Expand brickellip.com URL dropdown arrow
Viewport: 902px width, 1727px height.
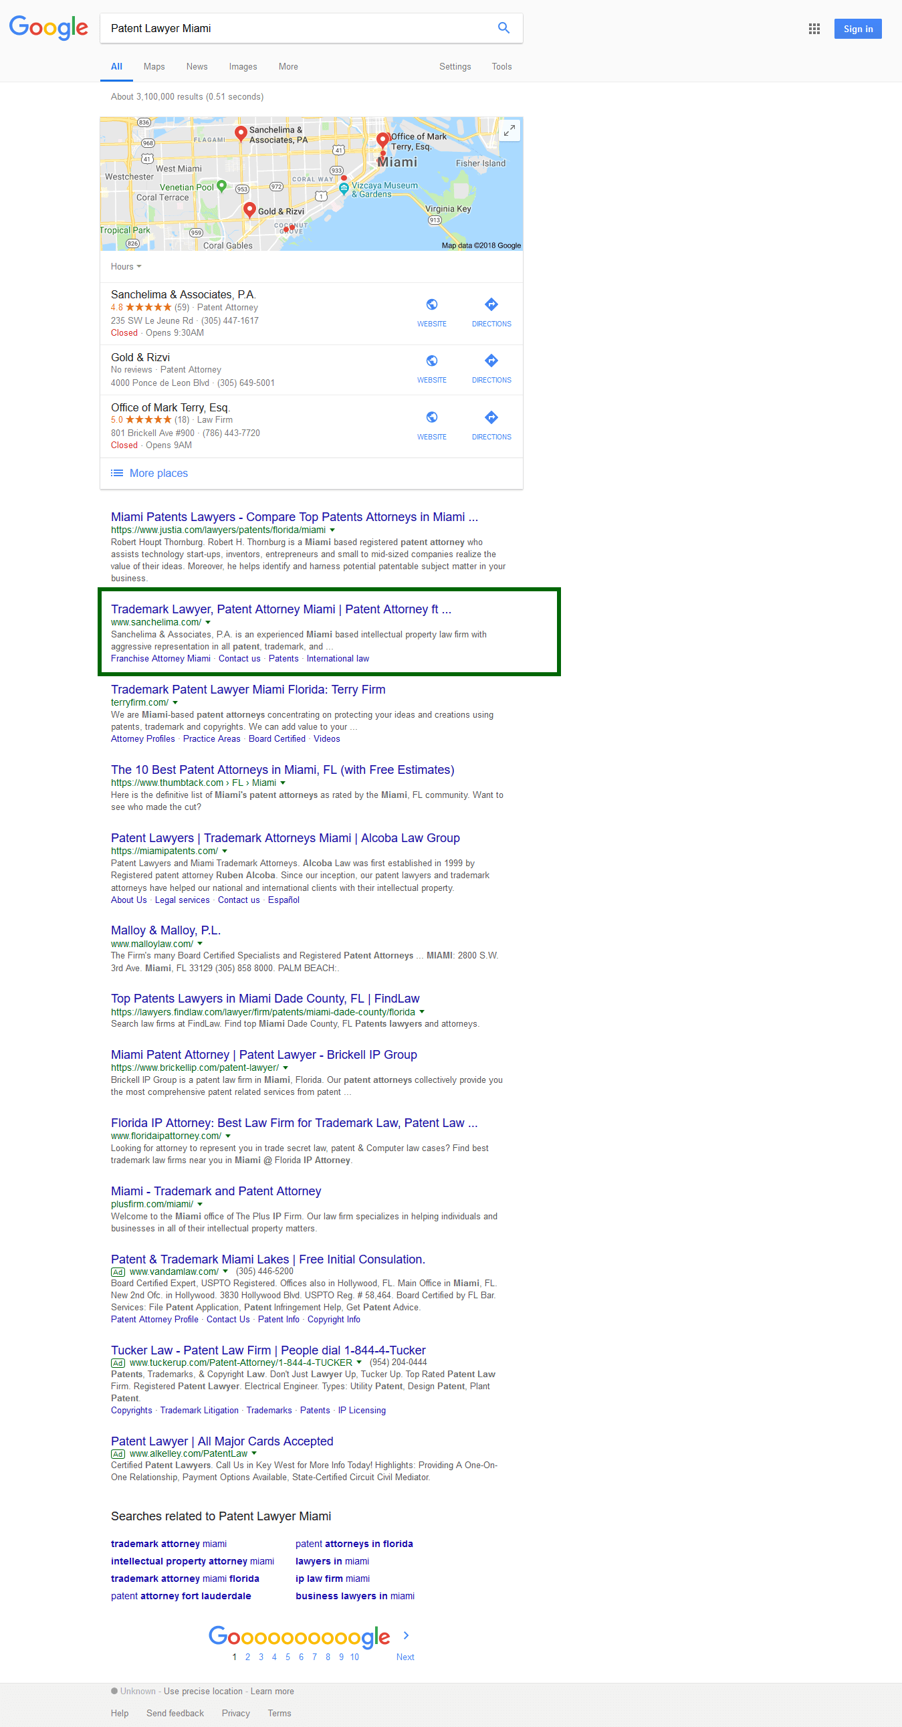(x=286, y=1068)
